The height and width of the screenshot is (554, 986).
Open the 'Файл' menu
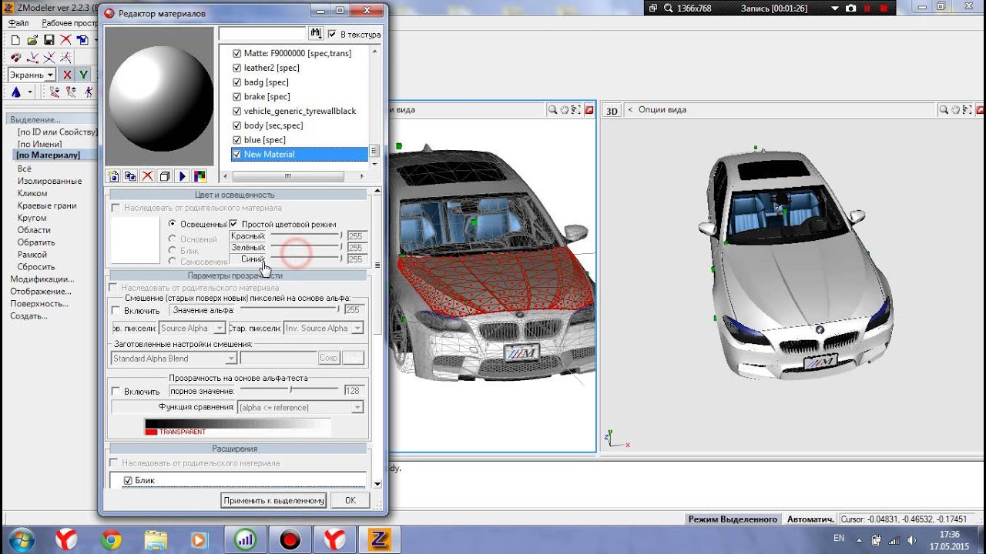(x=18, y=23)
